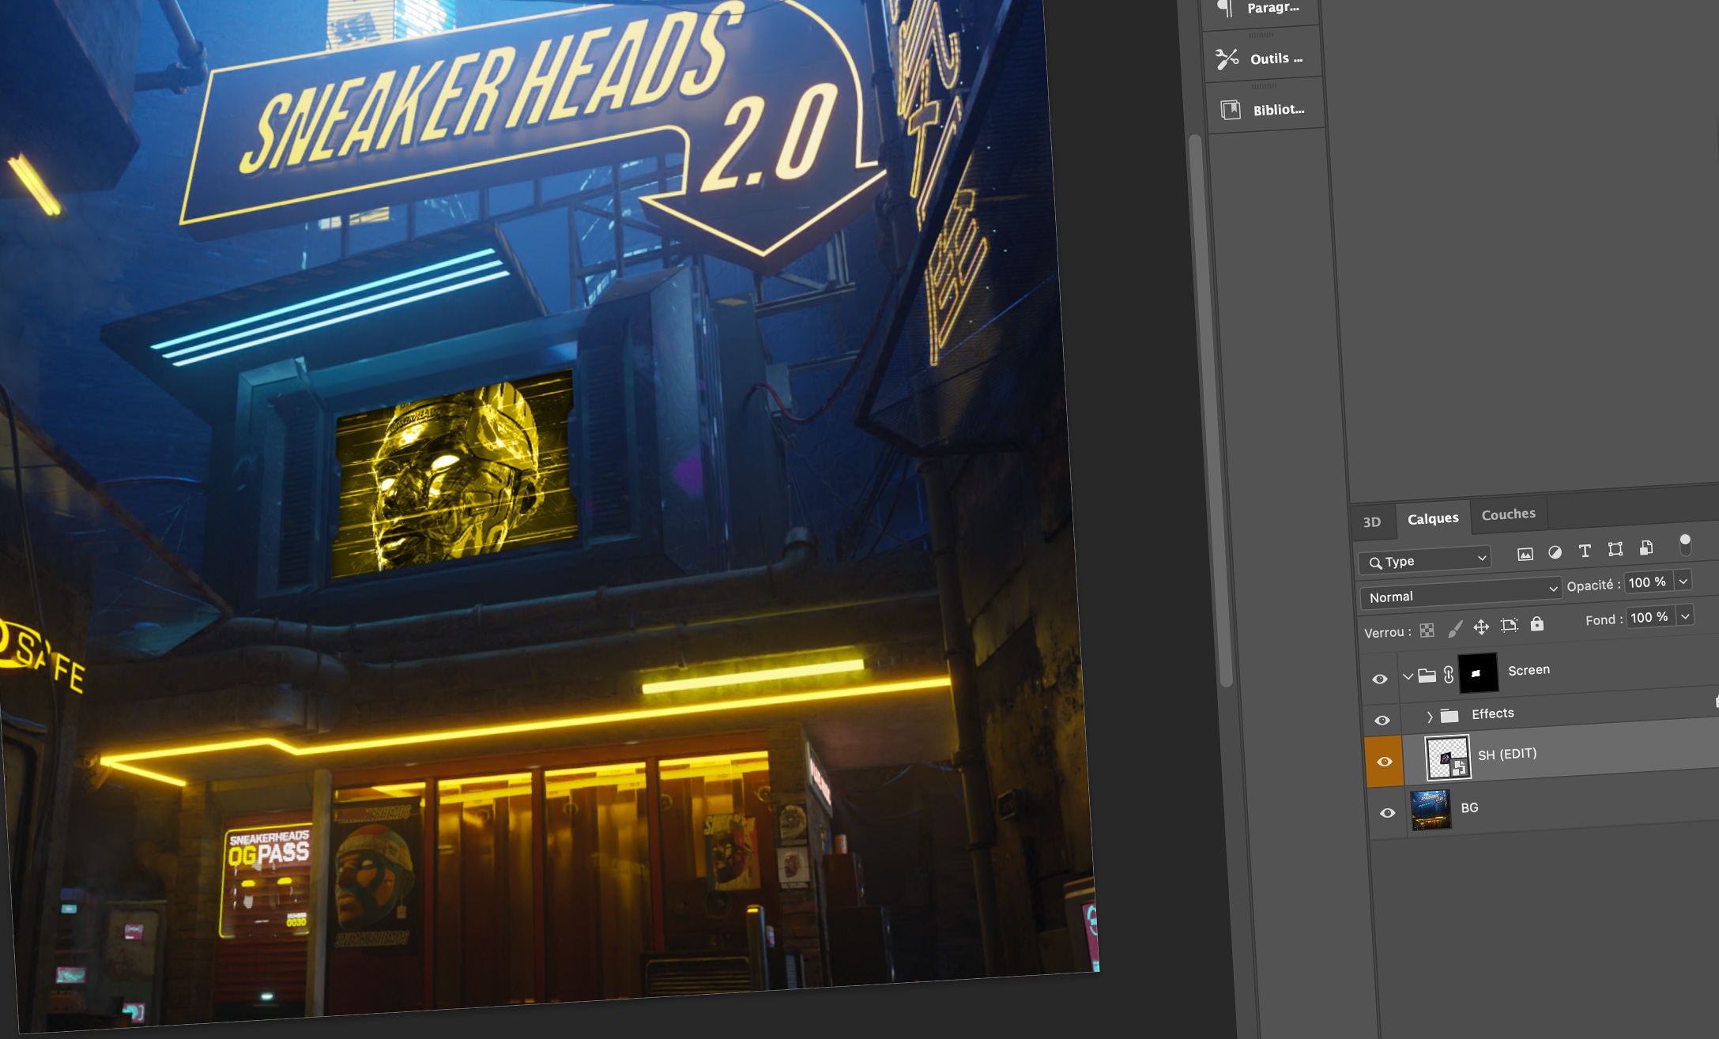1719x1039 pixels.
Task: Select the SH (EDIT) smart object thumbnail
Action: [1448, 758]
